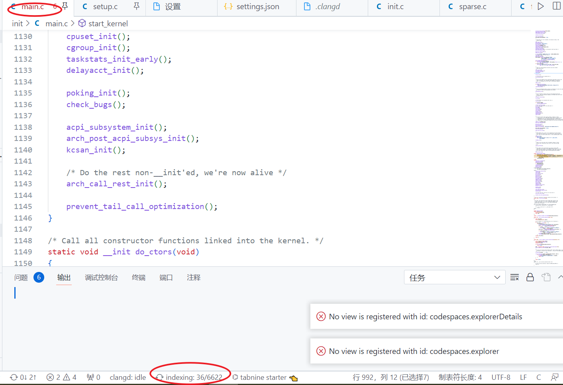563x385 pixels.
Task: Unpin the main.c editor tab
Action: coord(65,6)
